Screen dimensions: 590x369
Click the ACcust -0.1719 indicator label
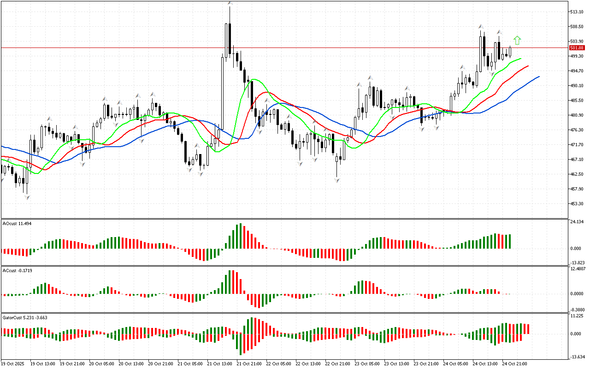click(17, 270)
